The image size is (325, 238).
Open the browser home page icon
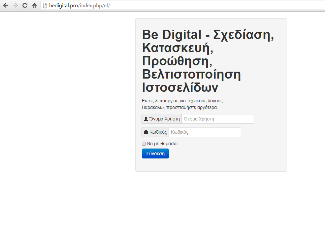(x=34, y=6)
